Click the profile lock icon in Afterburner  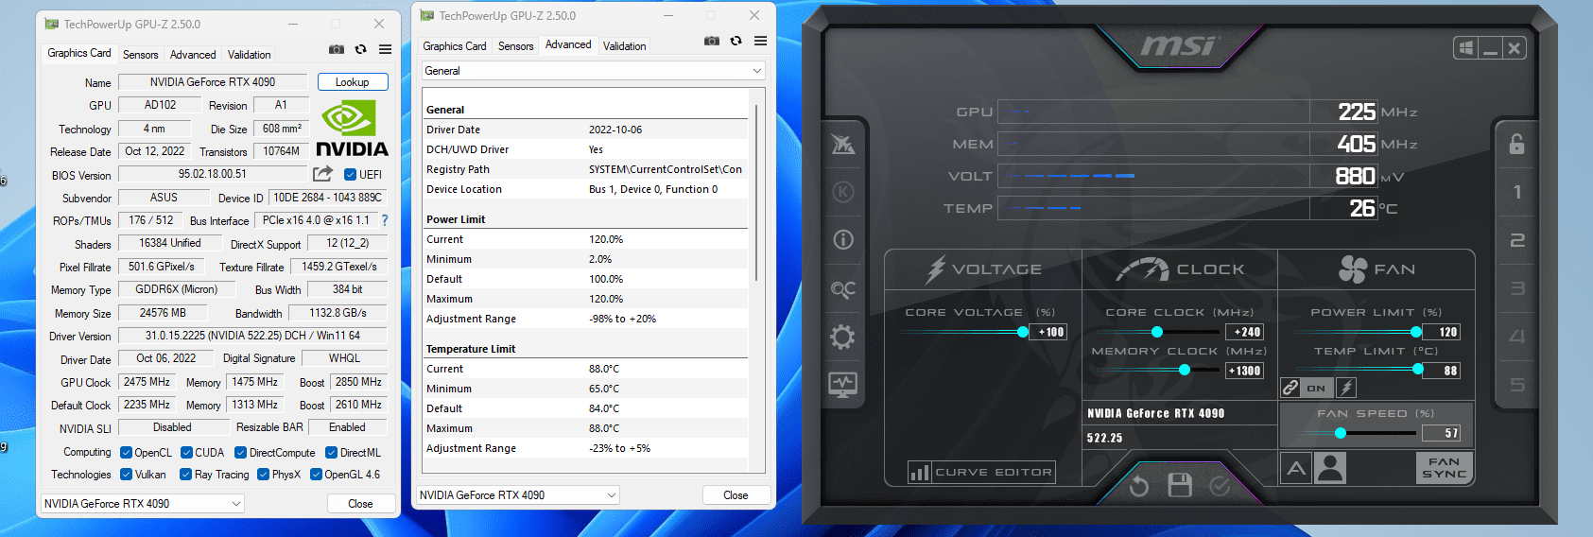(x=1516, y=144)
